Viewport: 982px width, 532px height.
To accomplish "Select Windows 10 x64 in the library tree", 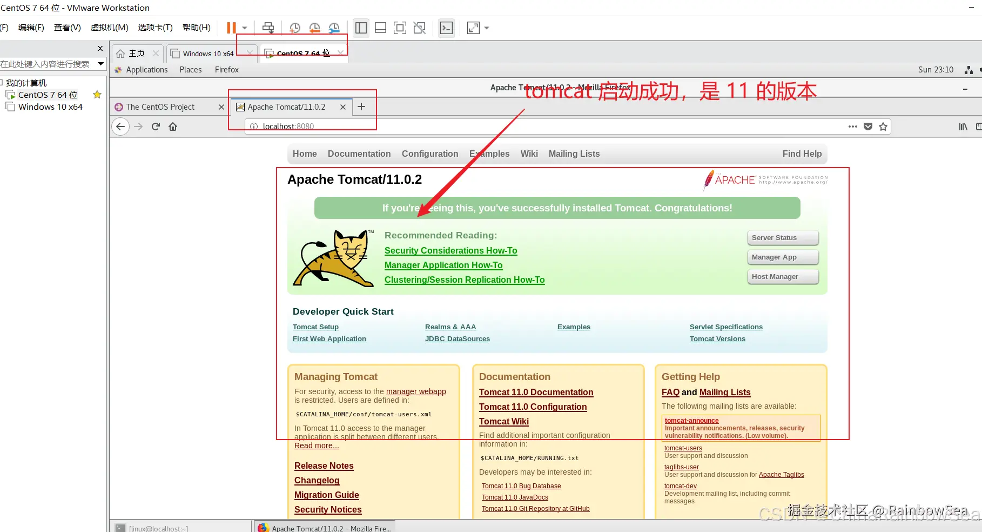I will pos(50,107).
